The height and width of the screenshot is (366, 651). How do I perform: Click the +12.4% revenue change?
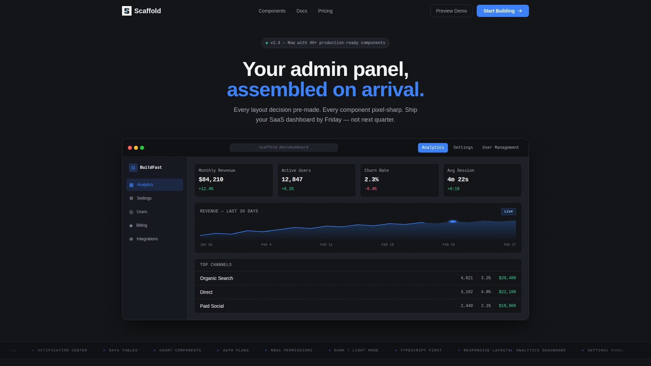tap(206, 189)
